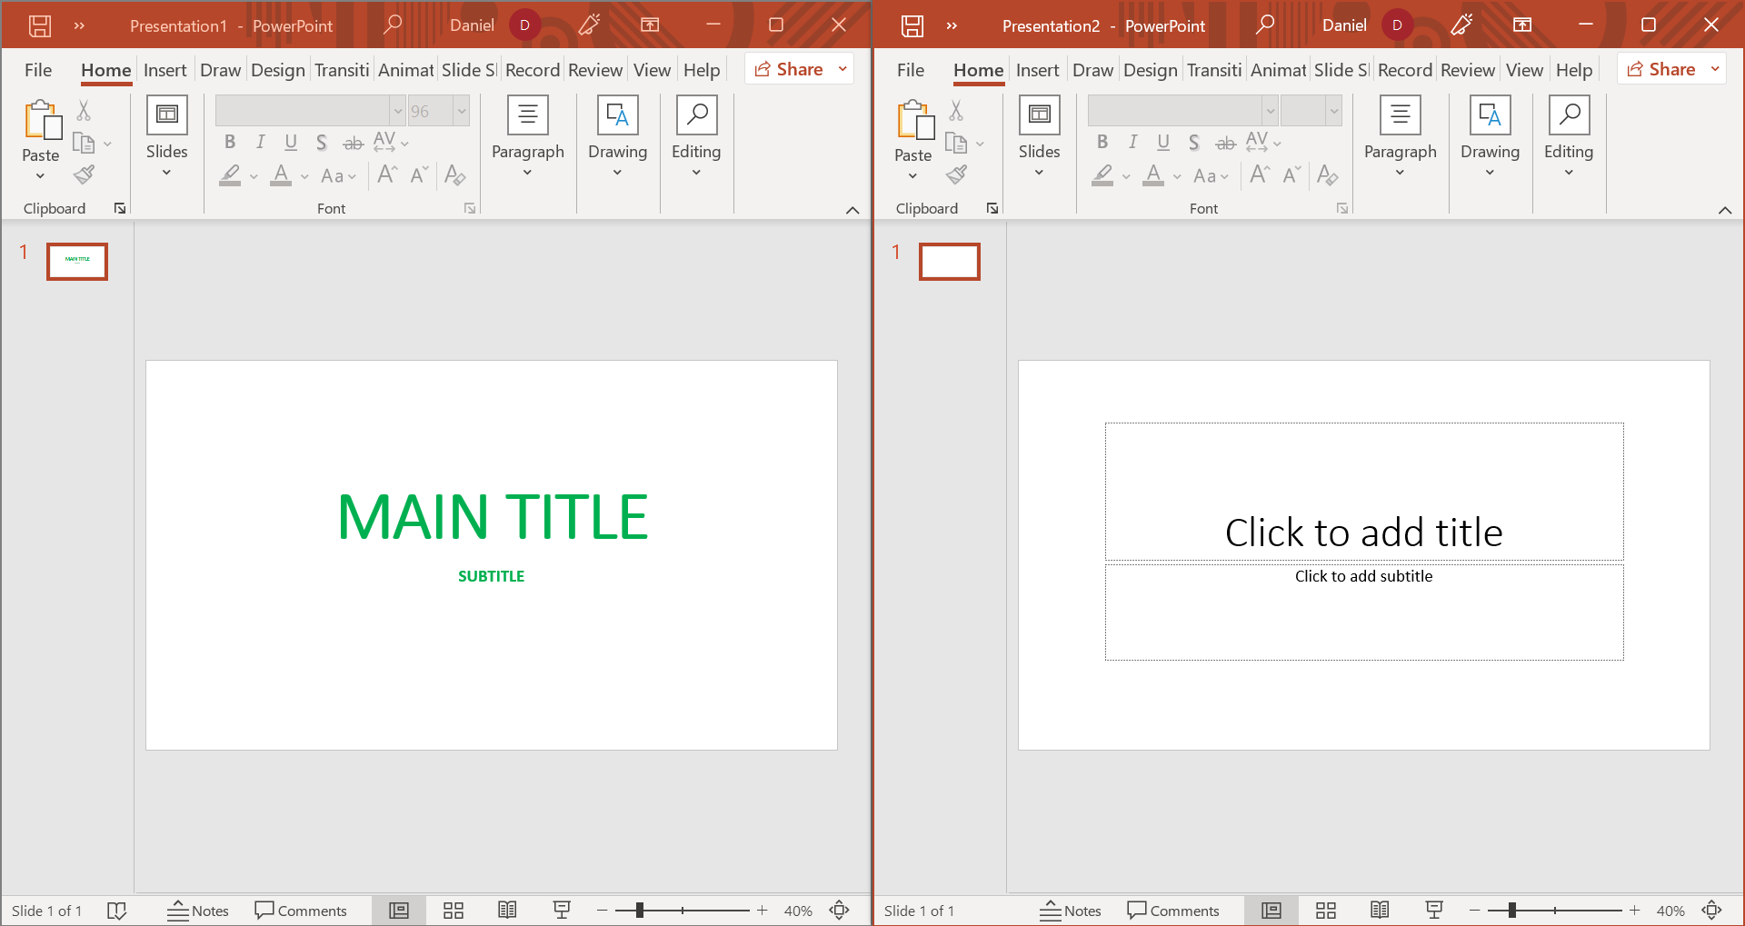Click Format Painter in Presentation1 window
Viewport: 1745px width, 926px height.
tap(85, 174)
